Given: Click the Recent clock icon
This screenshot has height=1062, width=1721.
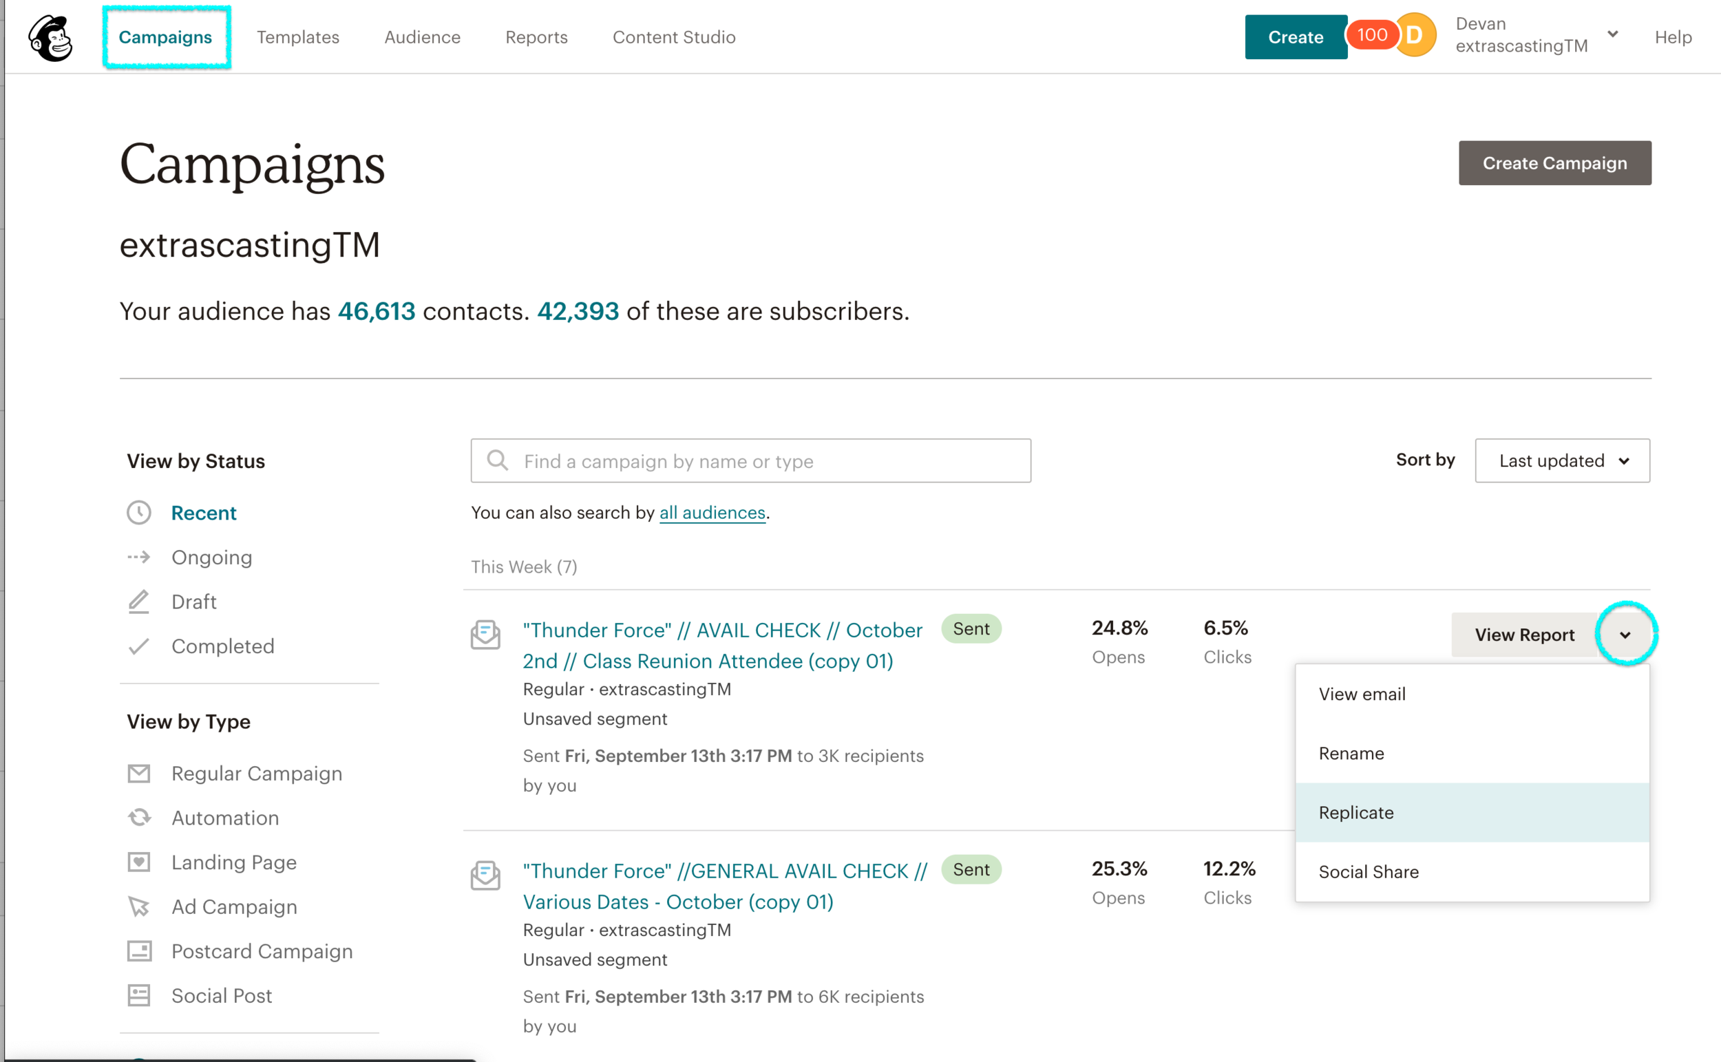Looking at the screenshot, I should 139,513.
